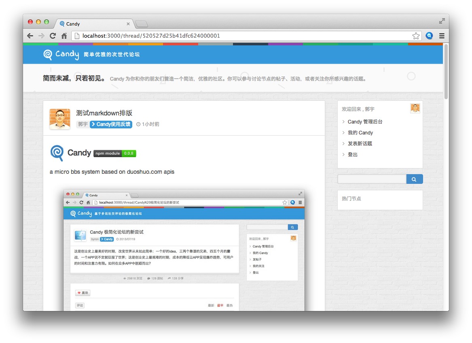
Task: Click the npm module 0.0.8 badge
Action: click(x=115, y=153)
